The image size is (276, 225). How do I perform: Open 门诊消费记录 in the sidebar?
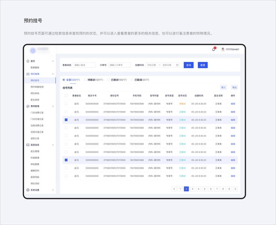click(x=37, y=112)
